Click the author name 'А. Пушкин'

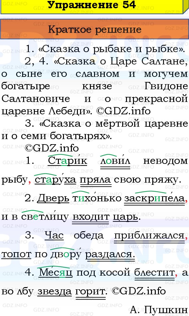click(159, 310)
